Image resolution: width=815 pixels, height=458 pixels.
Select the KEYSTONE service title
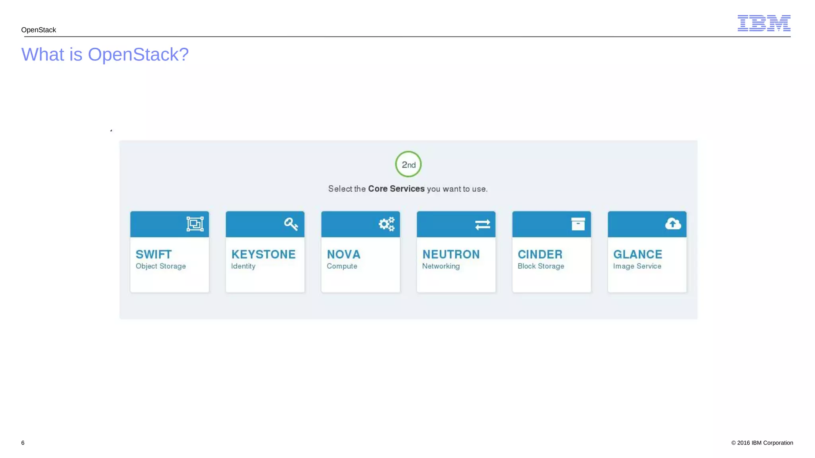pyautogui.click(x=263, y=254)
